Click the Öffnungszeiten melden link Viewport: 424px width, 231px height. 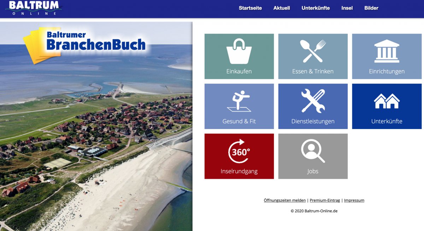click(285, 200)
